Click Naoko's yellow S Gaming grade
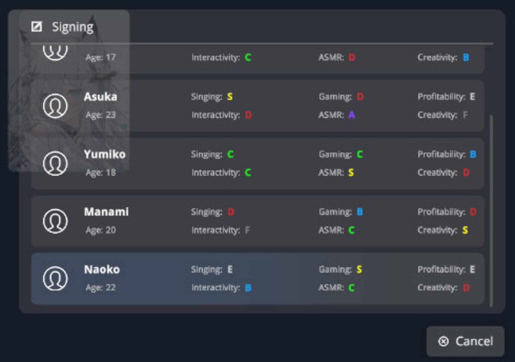 point(359,269)
